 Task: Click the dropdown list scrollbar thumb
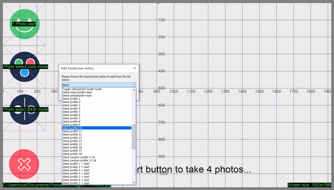coord(134,137)
